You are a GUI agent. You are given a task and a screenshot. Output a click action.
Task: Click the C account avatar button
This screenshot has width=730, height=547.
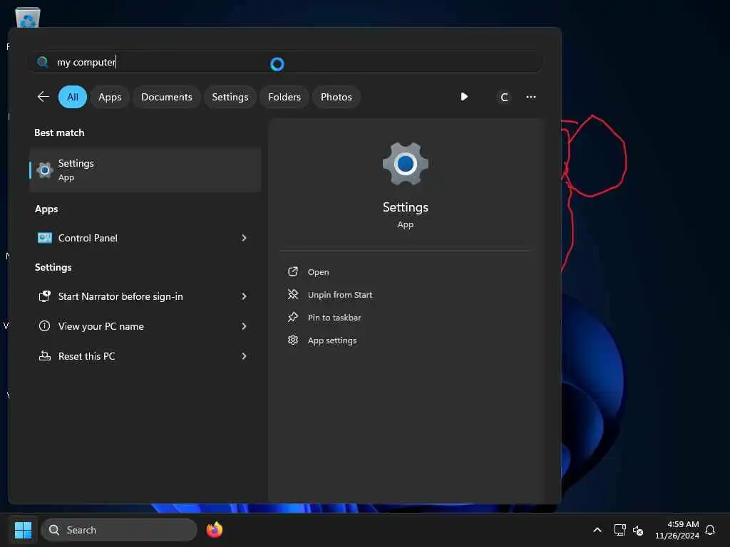click(504, 97)
